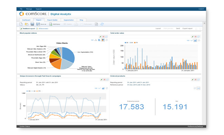This screenshot has height=135, width=224.
Task: Select pie chart view in Most popular videos
Action: click(x=103, y=40)
